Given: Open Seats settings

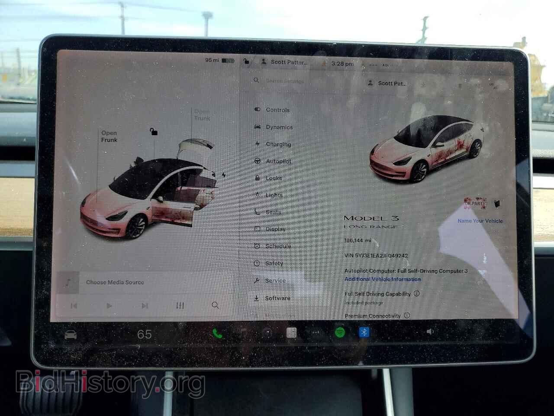Looking at the screenshot, I should [x=268, y=212].
